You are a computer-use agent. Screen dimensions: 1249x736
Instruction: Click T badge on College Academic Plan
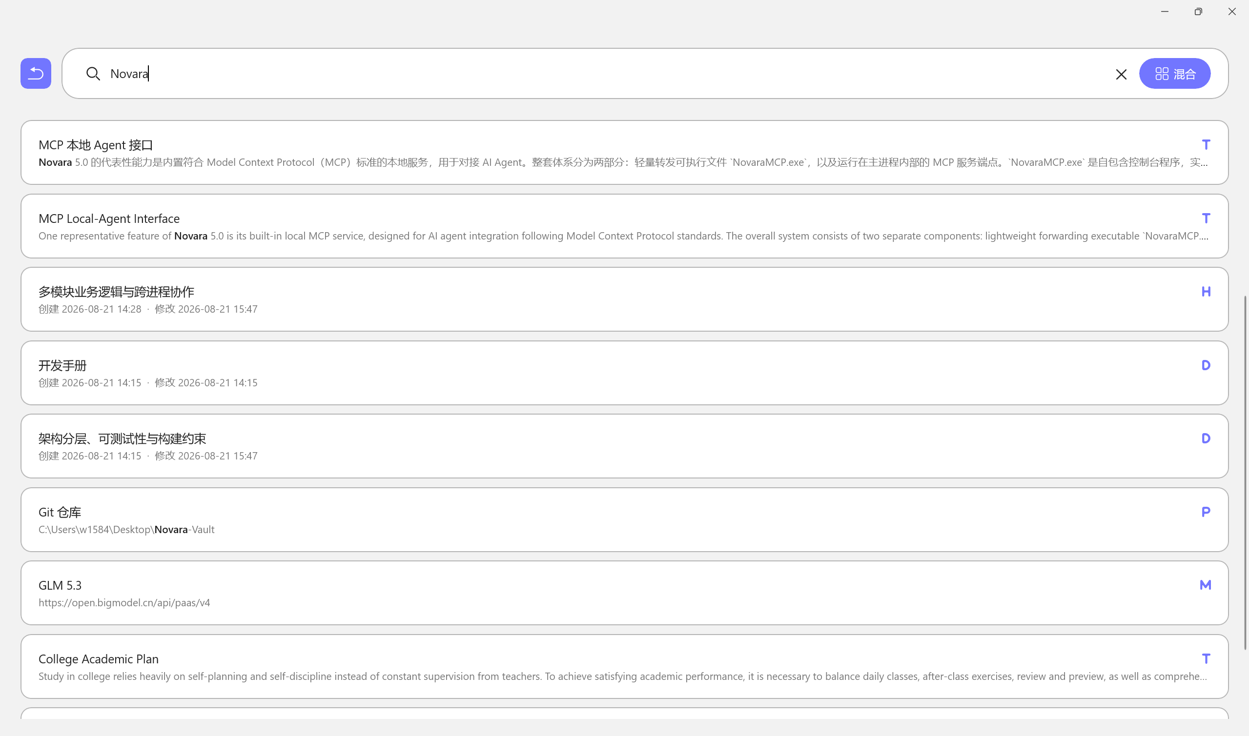[1206, 658]
